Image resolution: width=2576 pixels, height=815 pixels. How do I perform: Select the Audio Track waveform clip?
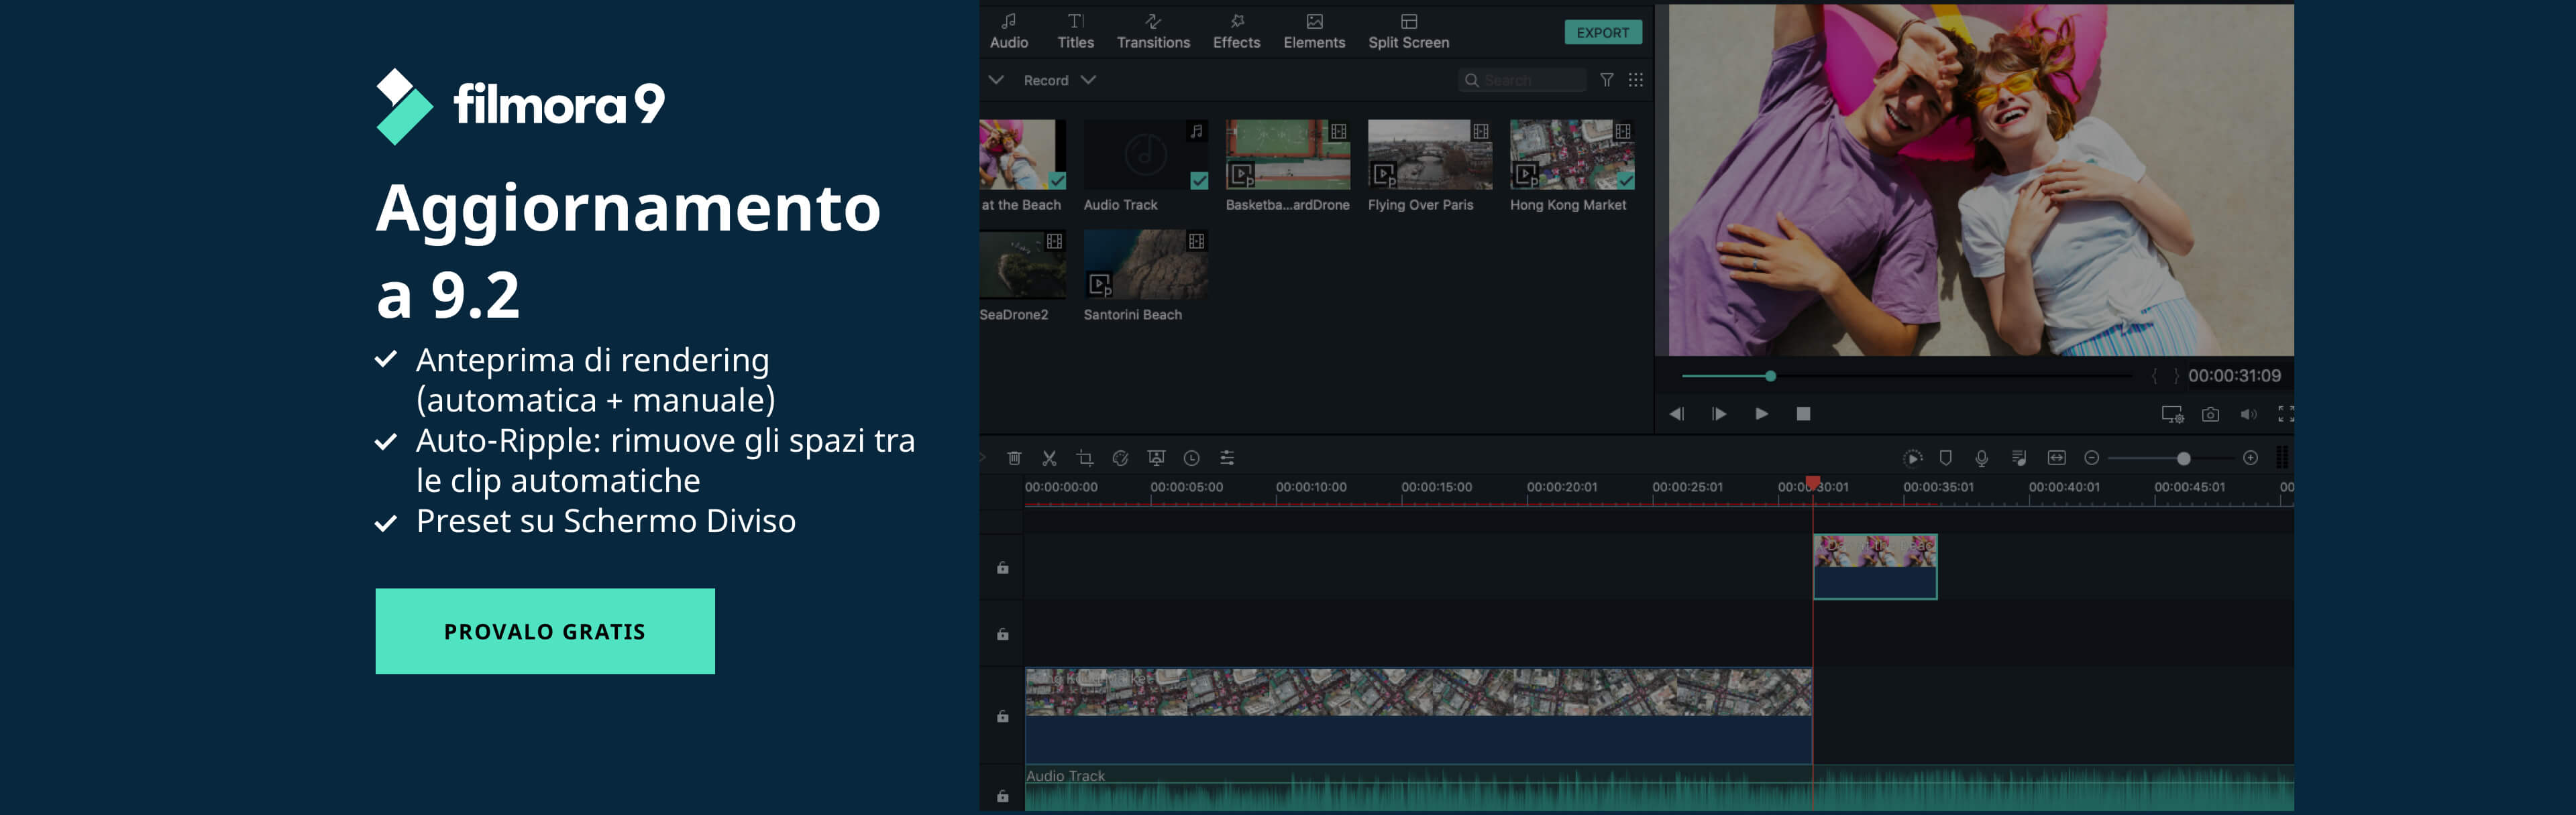(1659, 788)
